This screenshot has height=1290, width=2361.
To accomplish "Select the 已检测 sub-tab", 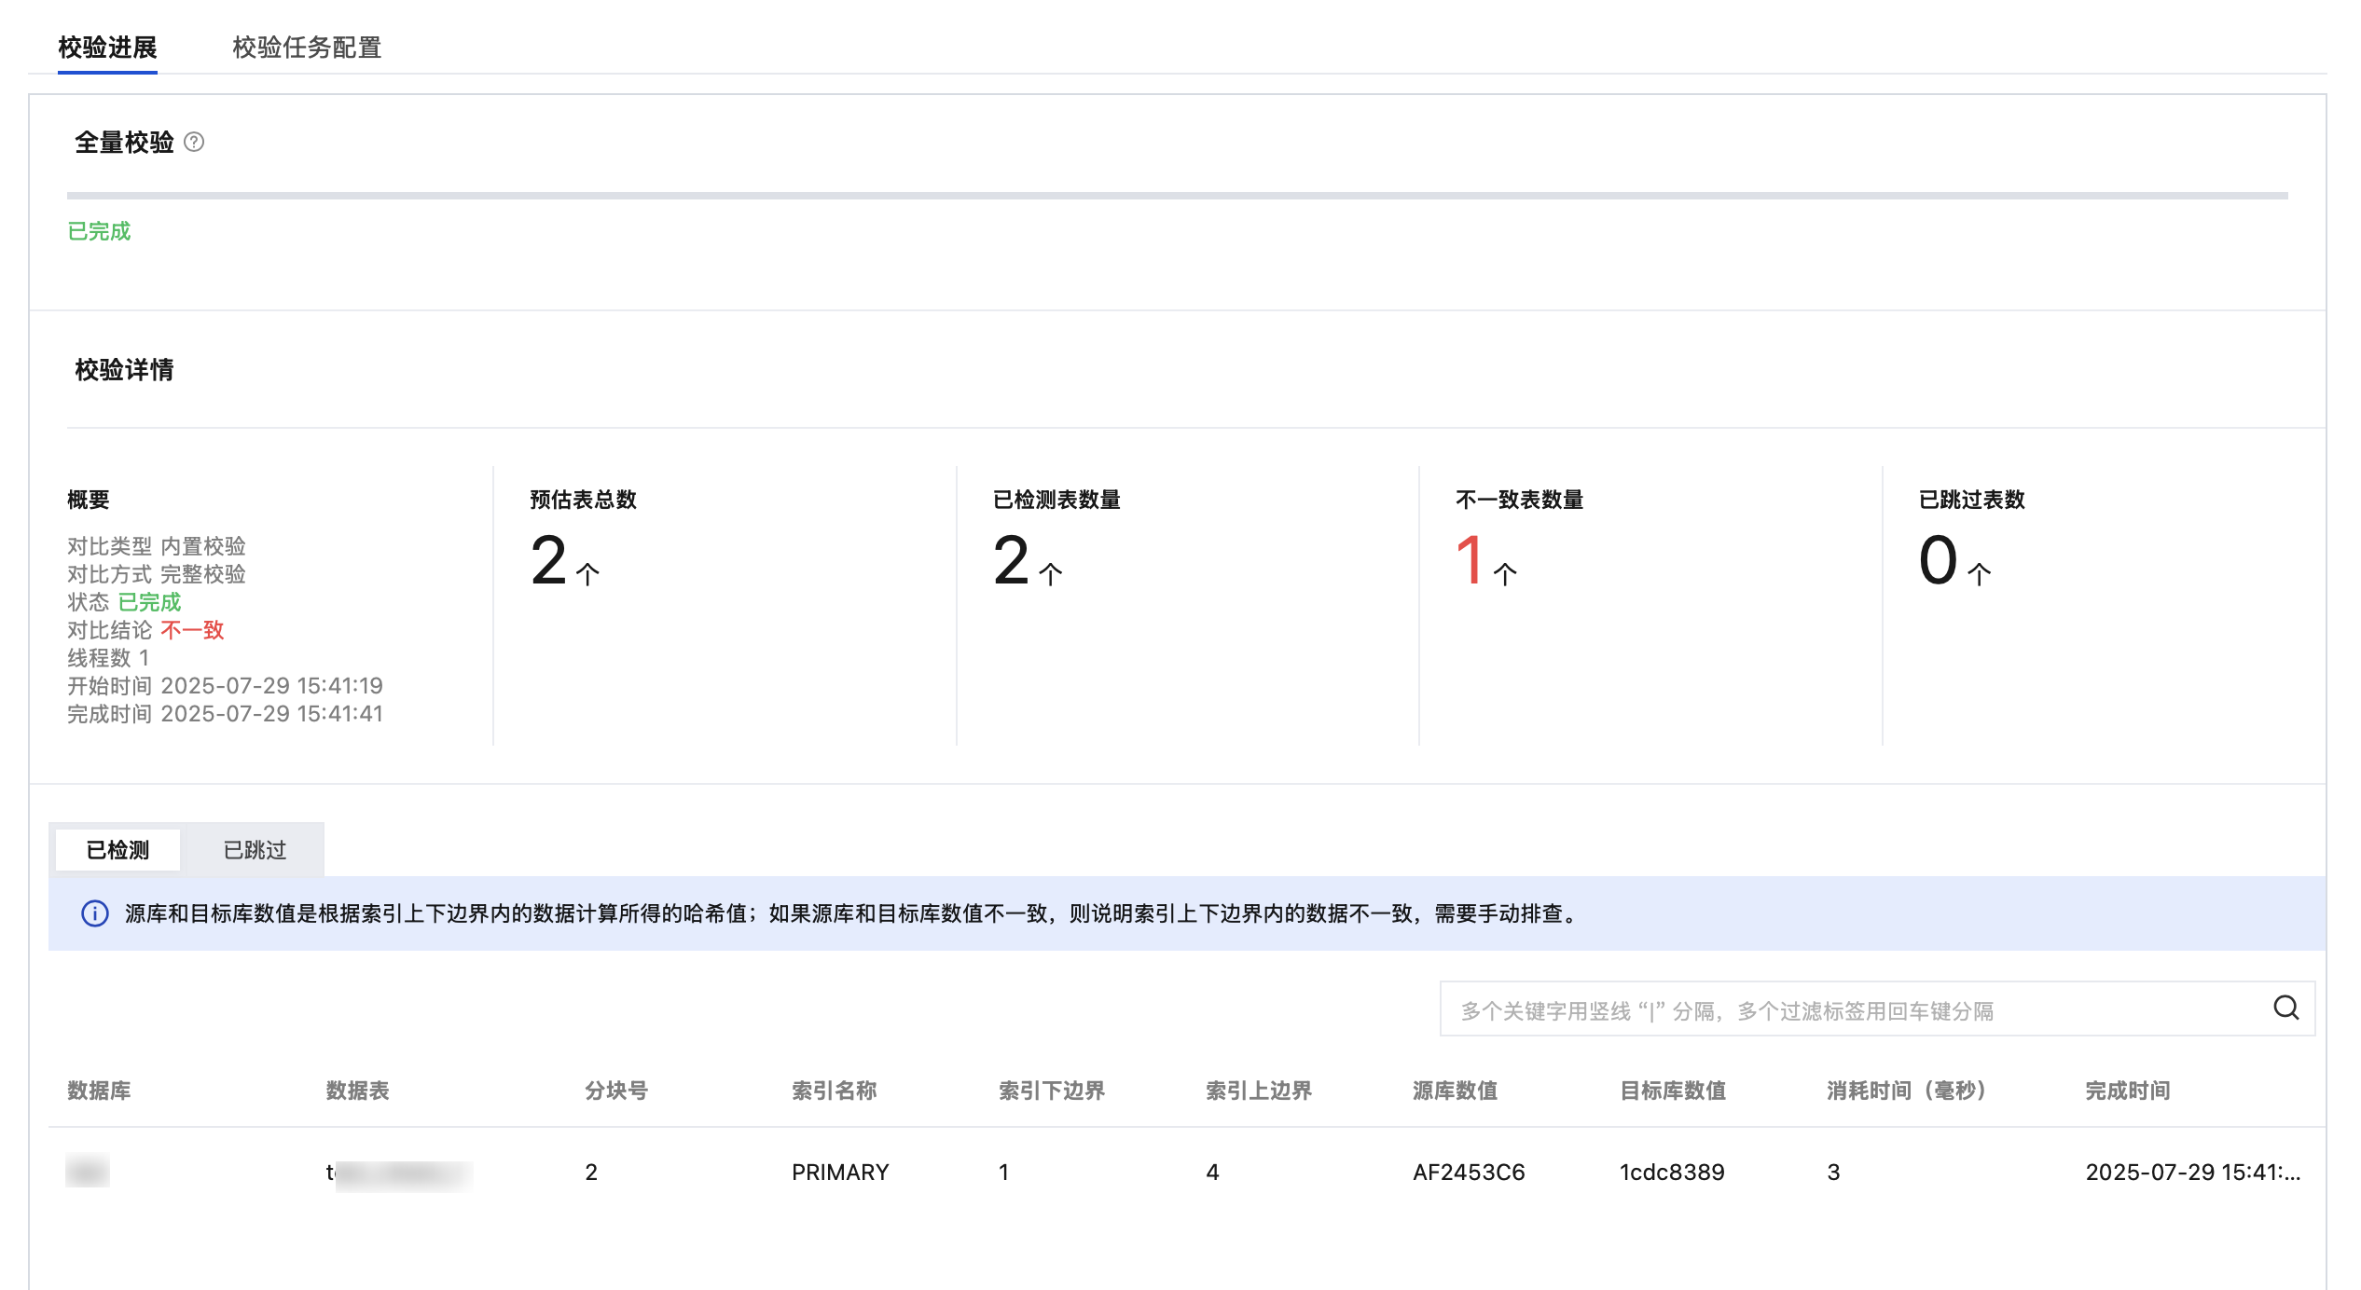I will click(118, 850).
